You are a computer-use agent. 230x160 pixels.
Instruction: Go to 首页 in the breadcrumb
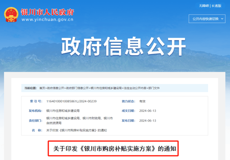42,88
